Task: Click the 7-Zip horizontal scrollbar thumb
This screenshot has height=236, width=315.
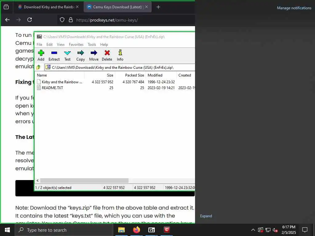Action: click(84, 180)
